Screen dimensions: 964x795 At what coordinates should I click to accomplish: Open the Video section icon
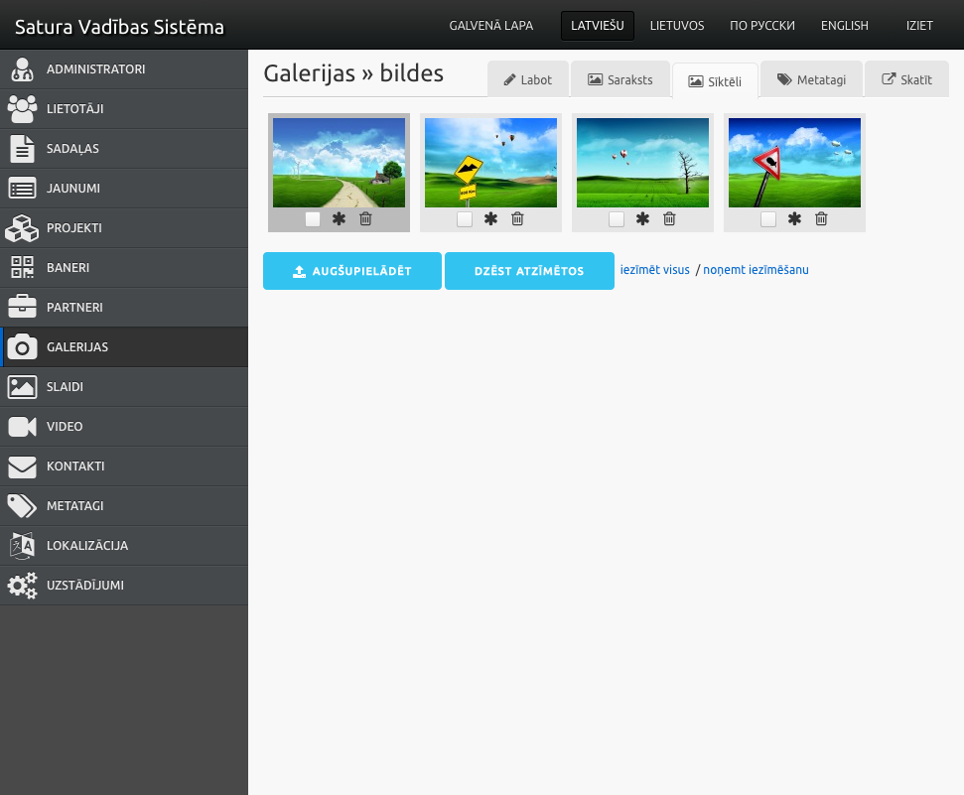(x=22, y=427)
